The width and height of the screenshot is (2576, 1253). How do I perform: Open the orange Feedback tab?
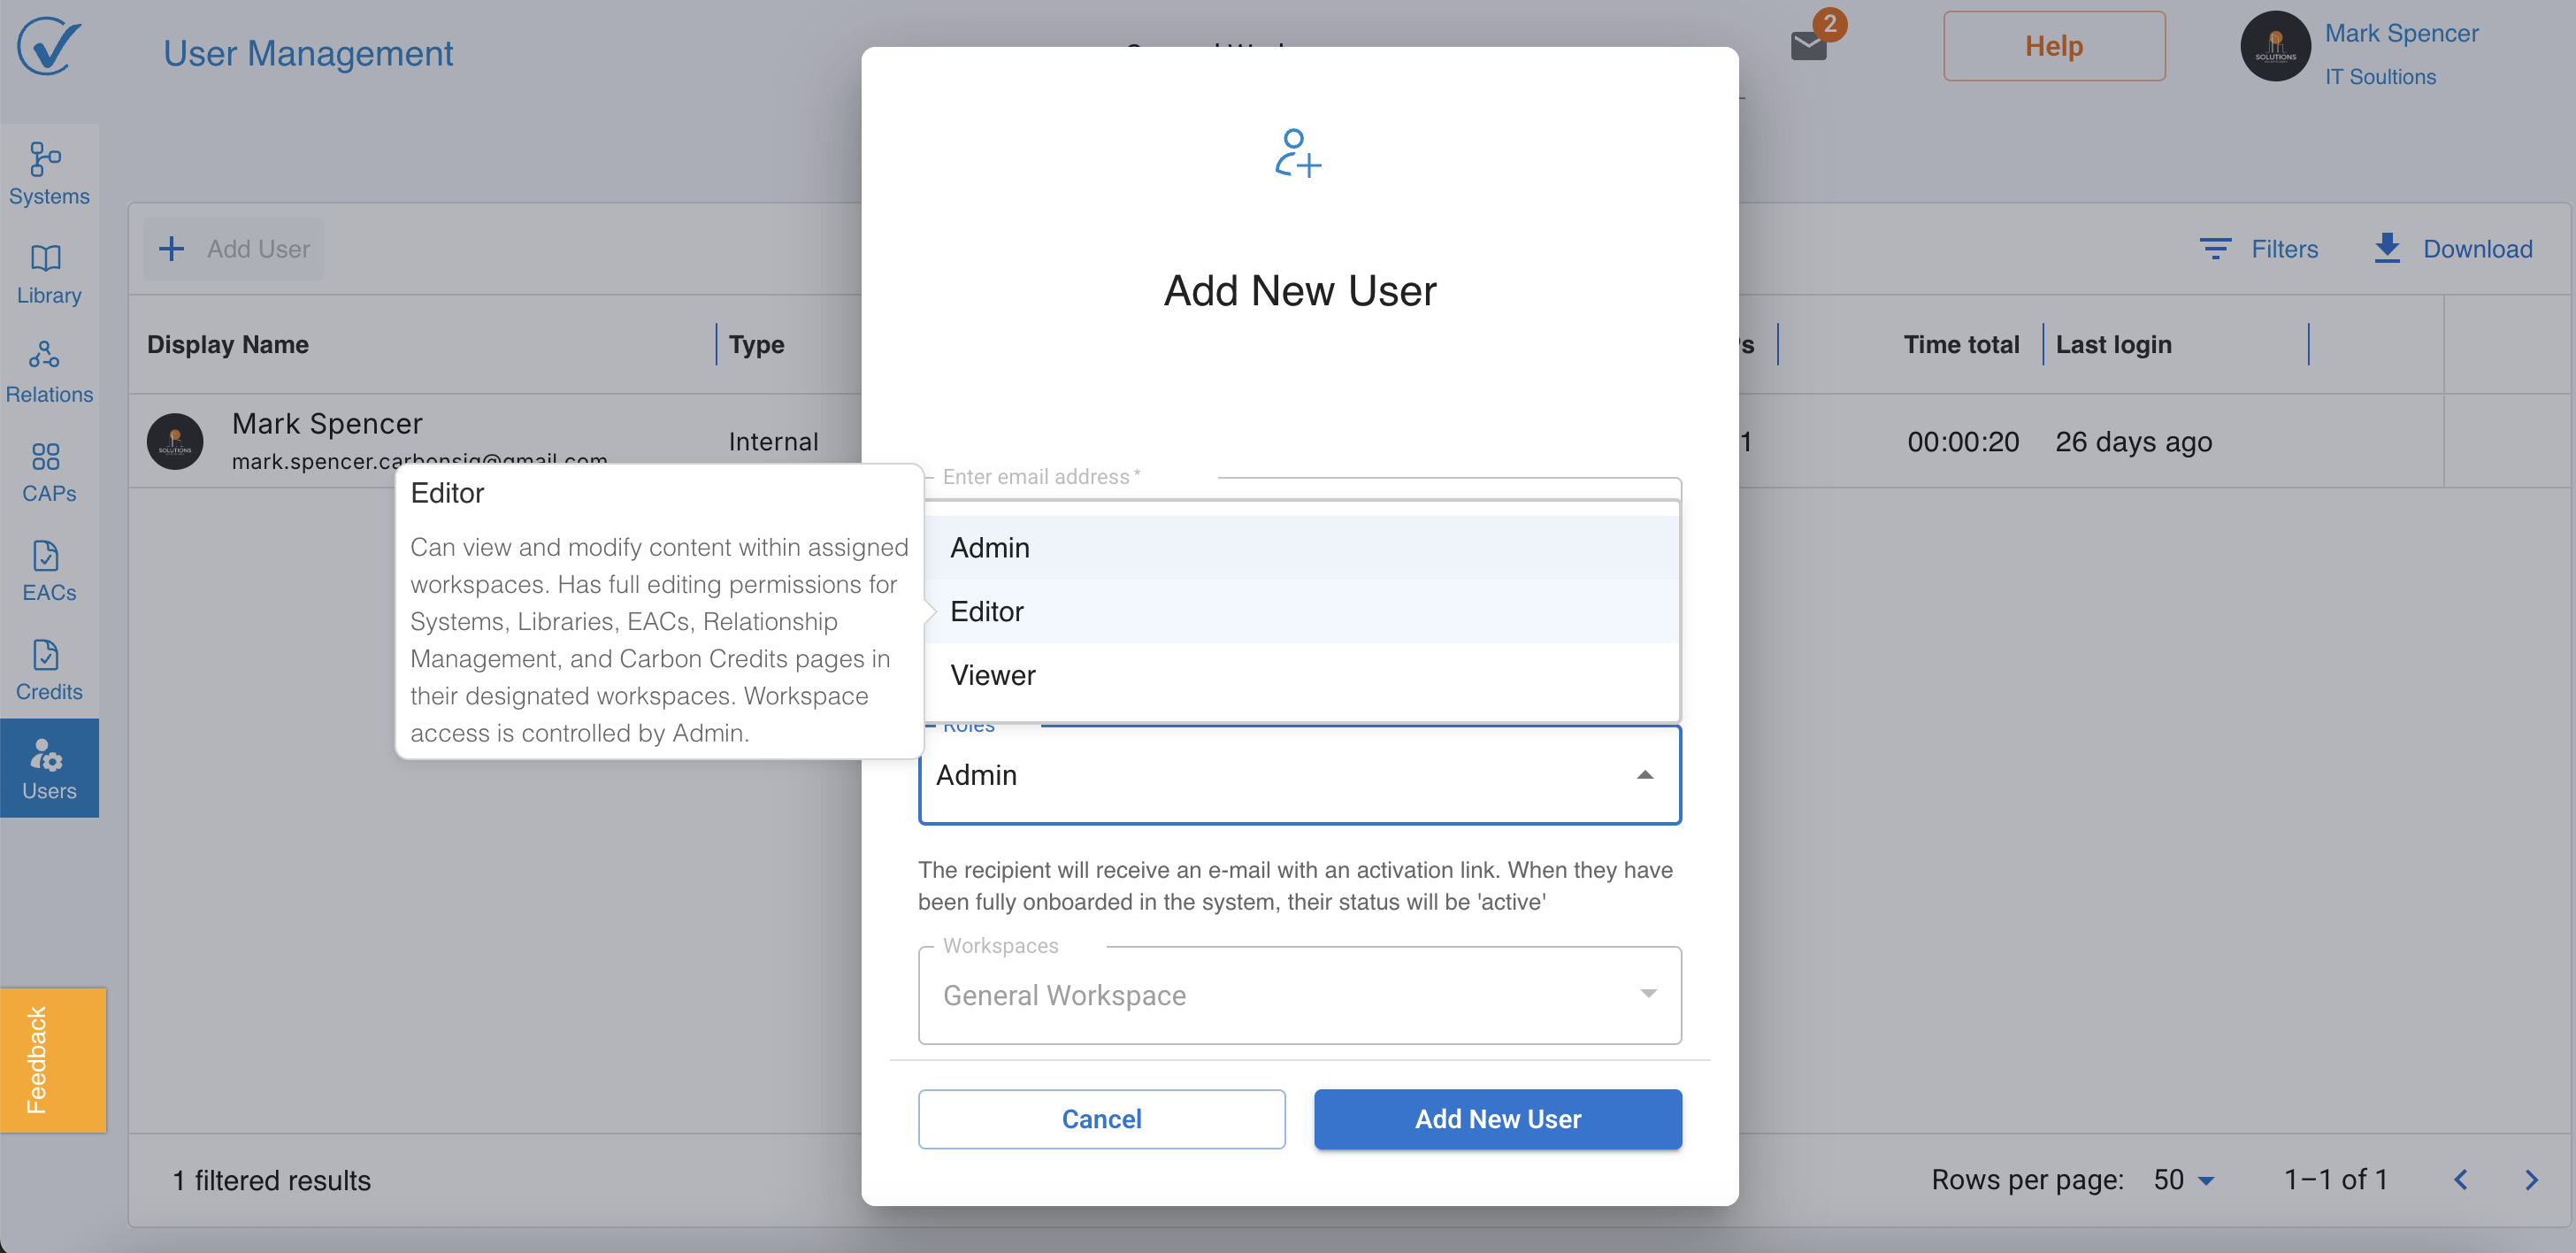tap(52, 1060)
